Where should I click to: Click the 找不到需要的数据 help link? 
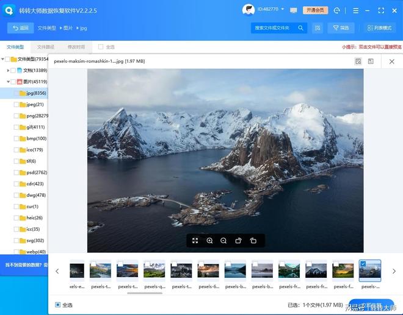[26, 264]
